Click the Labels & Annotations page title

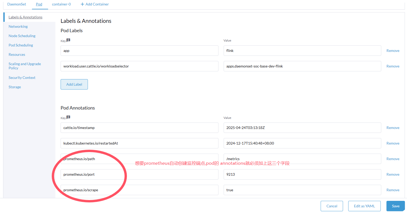(86, 21)
